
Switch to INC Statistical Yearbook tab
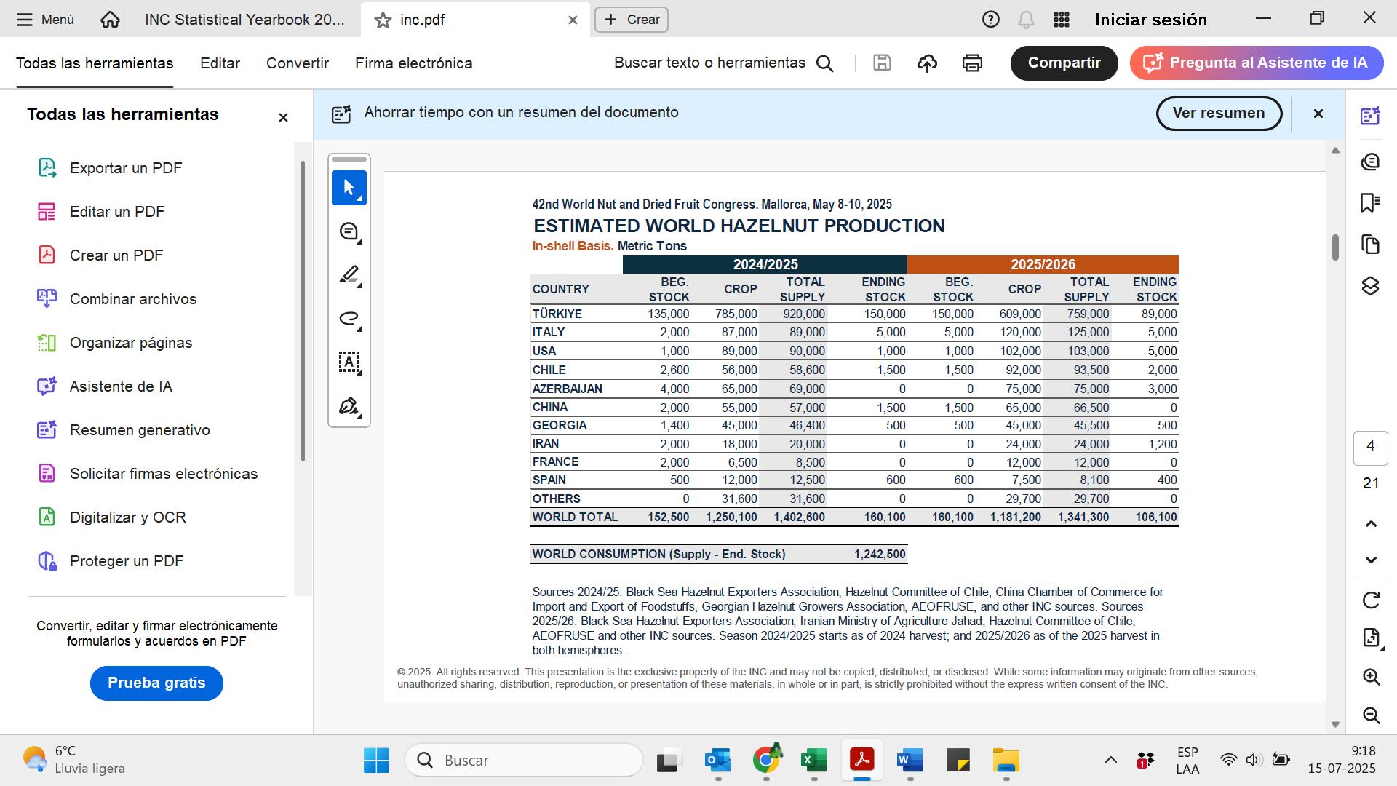click(244, 20)
